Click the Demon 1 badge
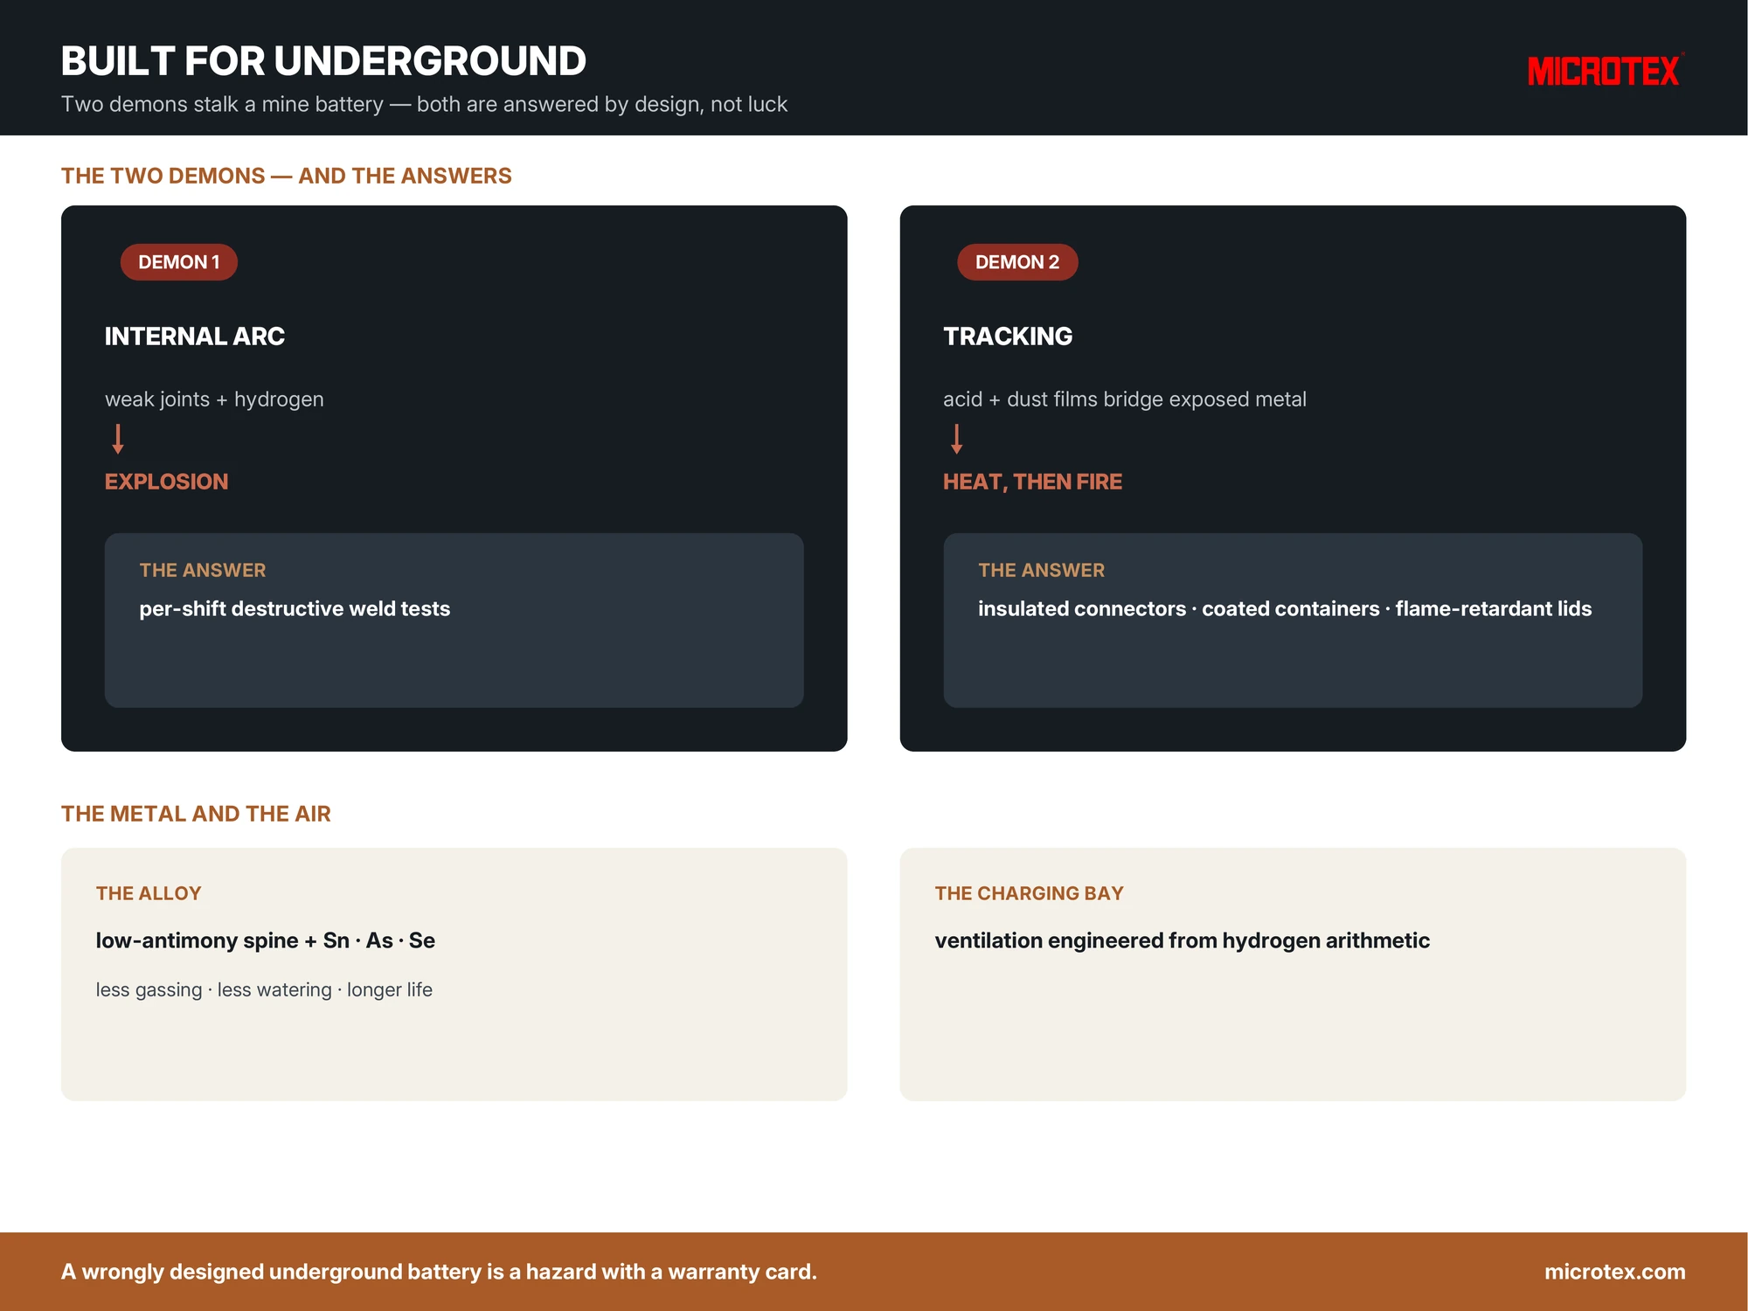The height and width of the screenshot is (1311, 1748). coord(179,262)
